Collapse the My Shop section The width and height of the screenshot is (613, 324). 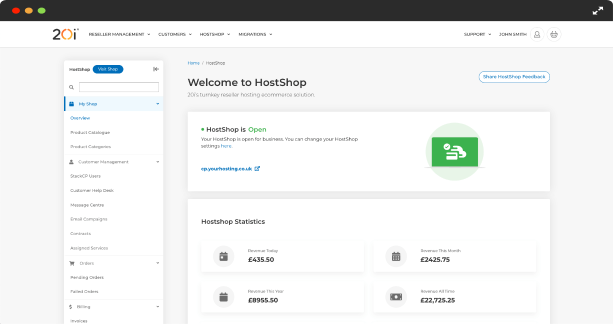click(x=157, y=104)
